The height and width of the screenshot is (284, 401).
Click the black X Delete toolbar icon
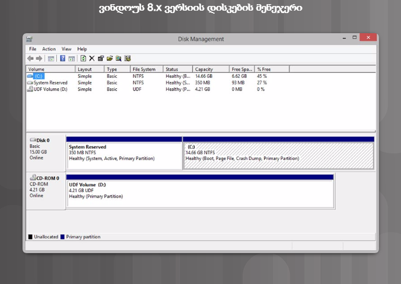coord(92,58)
